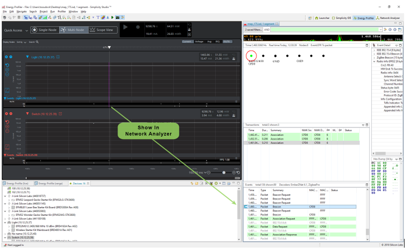
Task: Select Multi-Node view mode
Action: [74, 30]
